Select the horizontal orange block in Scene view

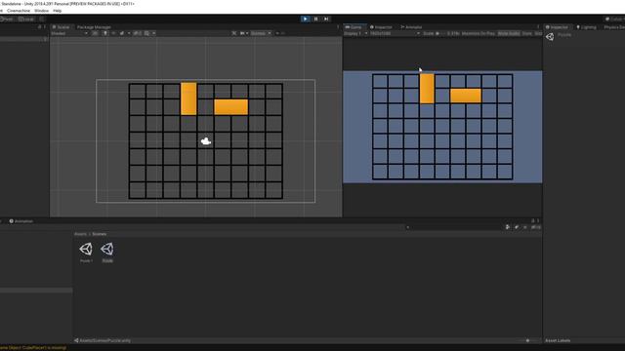click(x=231, y=107)
